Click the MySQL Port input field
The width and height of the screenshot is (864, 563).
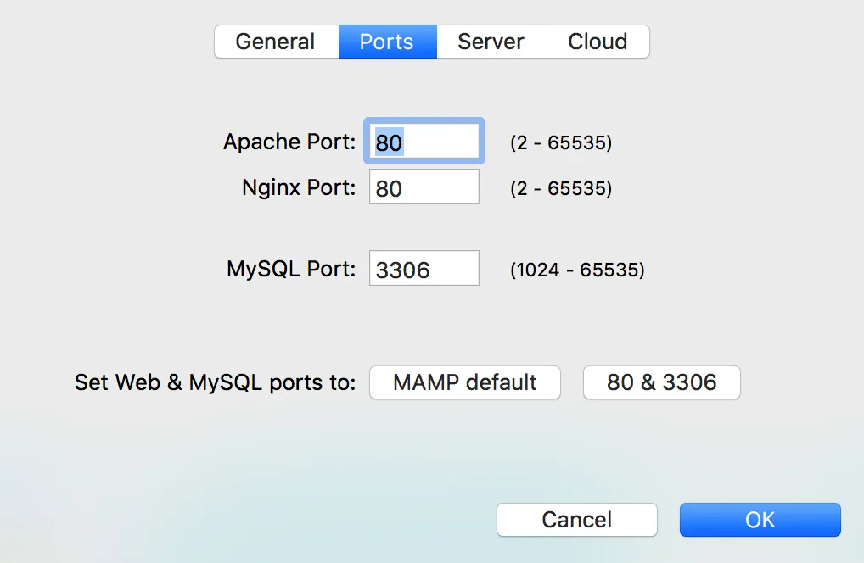424,269
